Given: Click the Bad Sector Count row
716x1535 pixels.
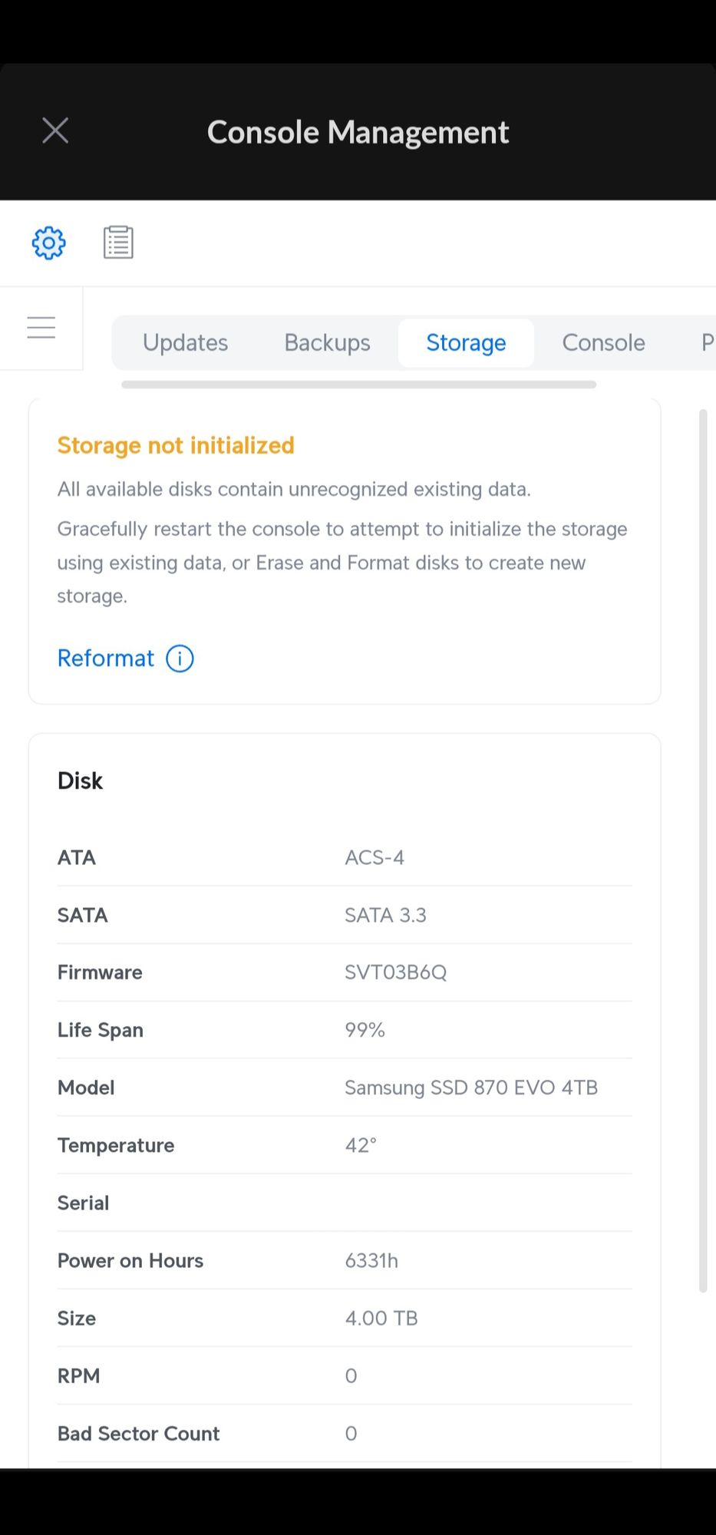Looking at the screenshot, I should (139, 1433).
